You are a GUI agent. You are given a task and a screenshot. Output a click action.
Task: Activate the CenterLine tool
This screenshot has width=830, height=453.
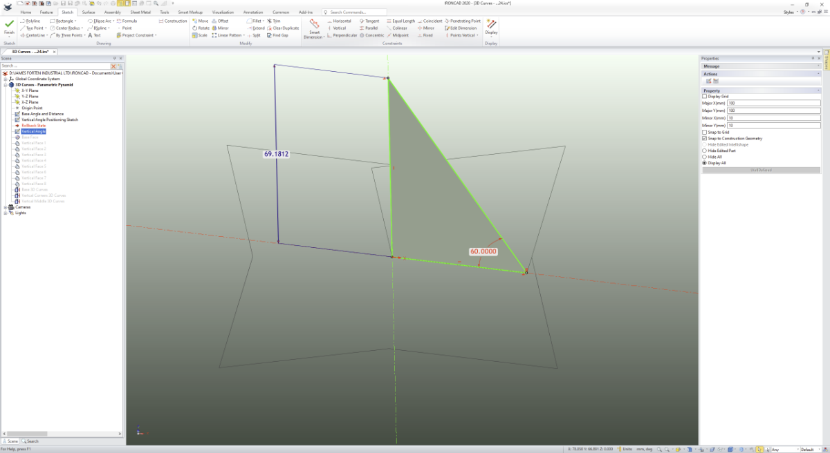(33, 35)
